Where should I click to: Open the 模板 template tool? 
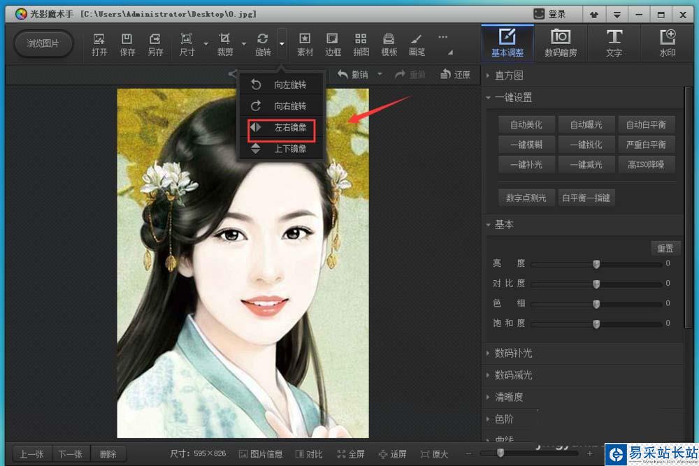(389, 44)
